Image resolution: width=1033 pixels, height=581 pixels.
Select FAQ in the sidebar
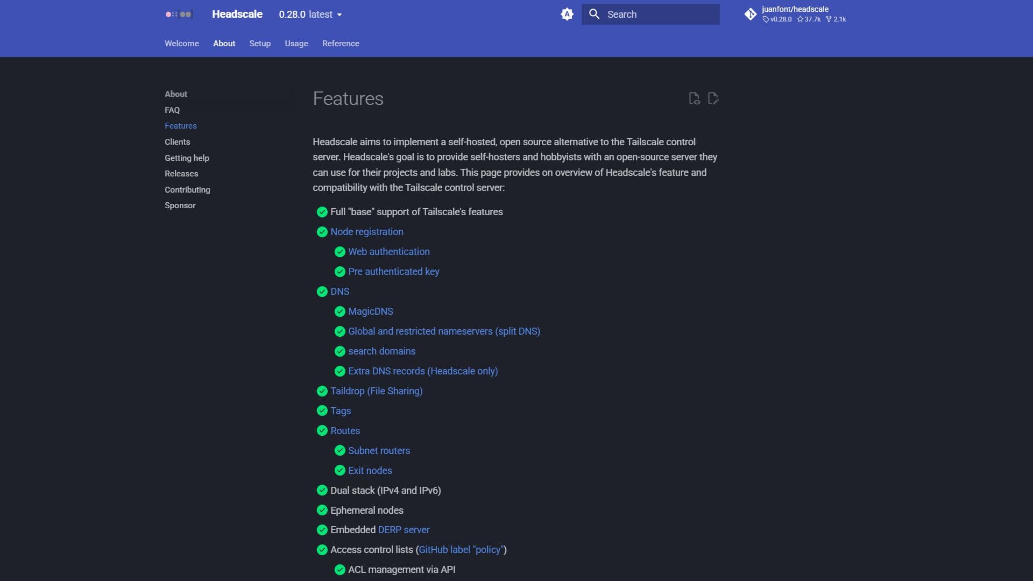pyautogui.click(x=172, y=110)
